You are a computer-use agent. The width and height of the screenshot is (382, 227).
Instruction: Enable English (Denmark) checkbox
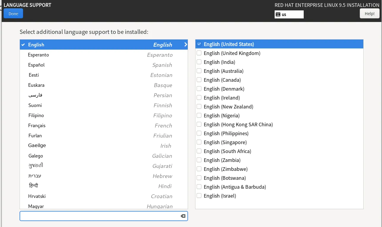tap(199, 89)
